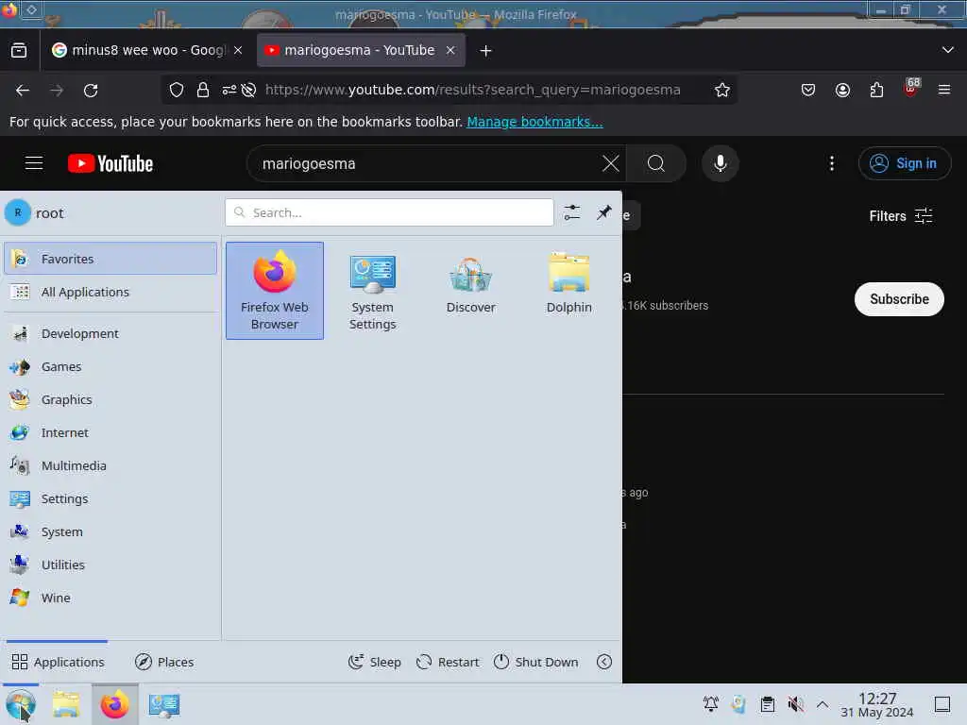Select All Applications category
Screen dimensions: 967x725
[110, 293]
